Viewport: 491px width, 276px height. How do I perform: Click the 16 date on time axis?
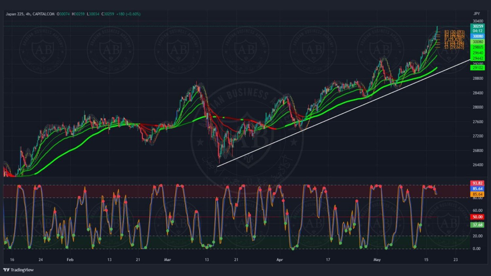pos(12,260)
